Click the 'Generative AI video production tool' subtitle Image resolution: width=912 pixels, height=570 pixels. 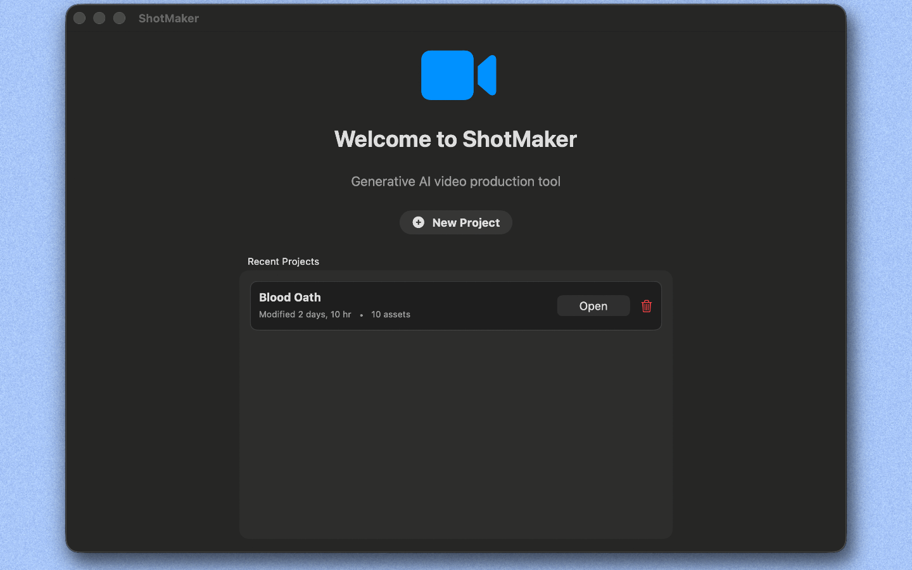[455, 182]
